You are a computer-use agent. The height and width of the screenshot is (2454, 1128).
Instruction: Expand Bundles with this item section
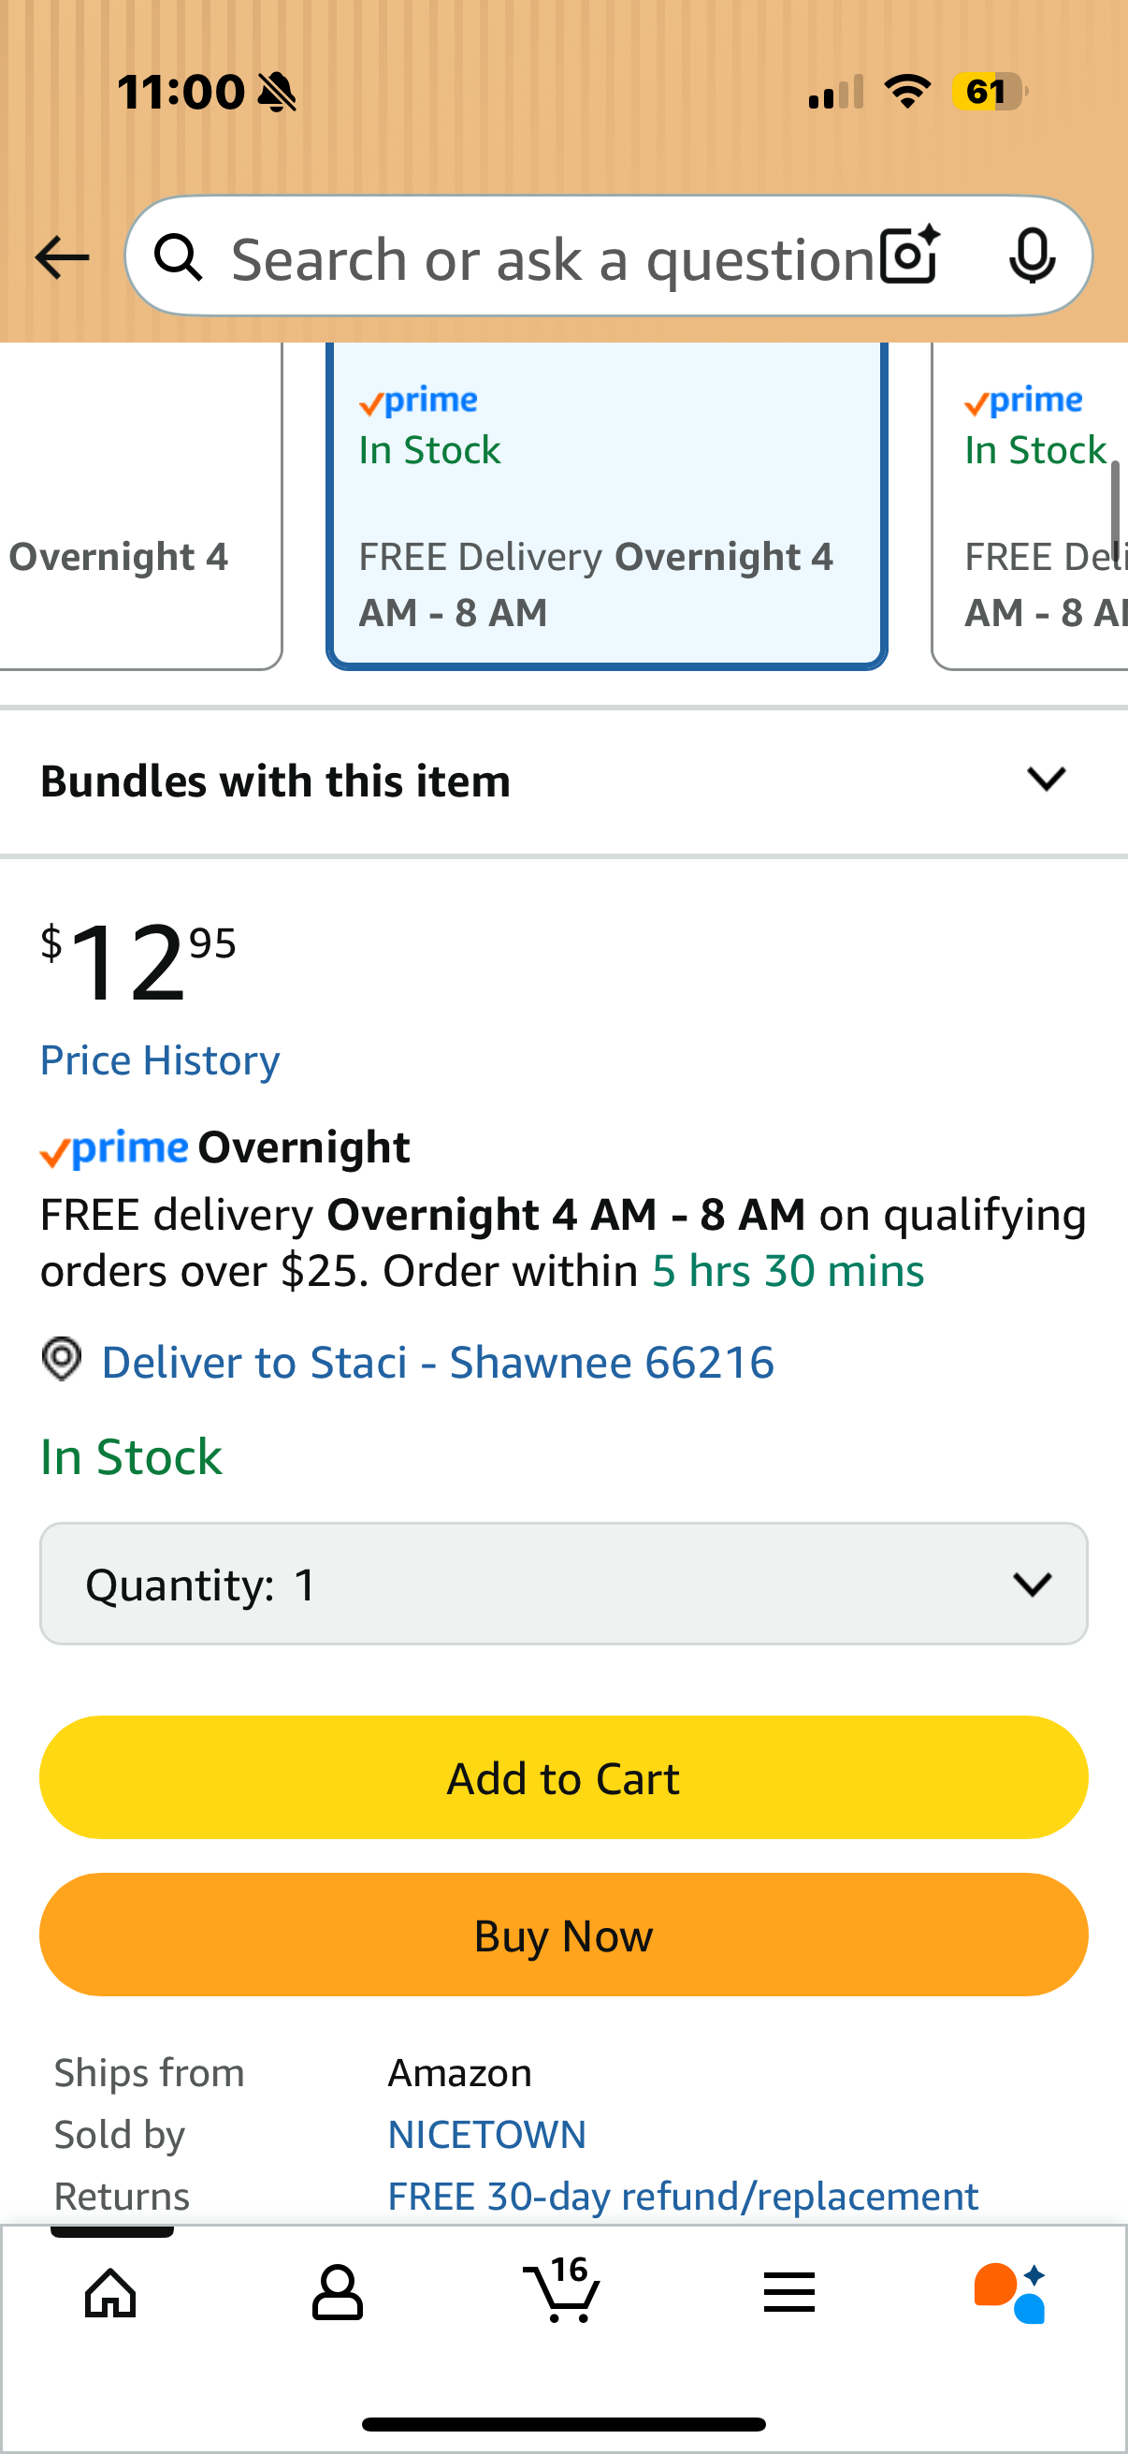tap(1045, 781)
